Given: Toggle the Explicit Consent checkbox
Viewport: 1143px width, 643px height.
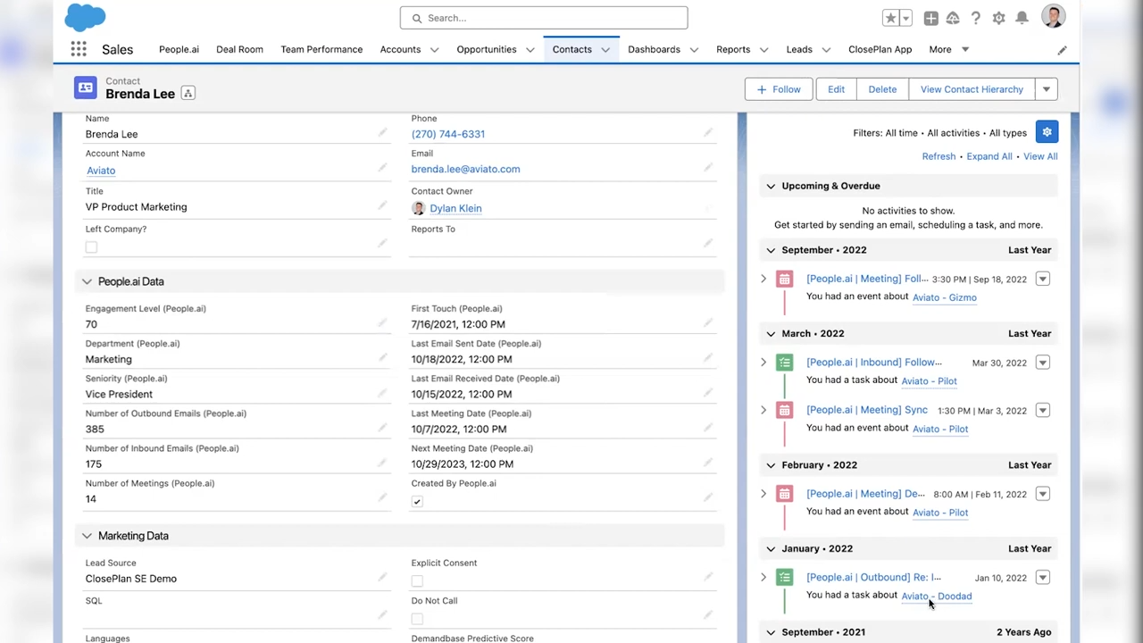Looking at the screenshot, I should (417, 581).
